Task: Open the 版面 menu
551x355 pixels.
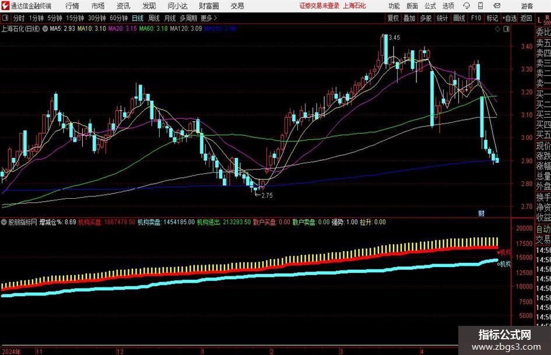Action: 412,6
